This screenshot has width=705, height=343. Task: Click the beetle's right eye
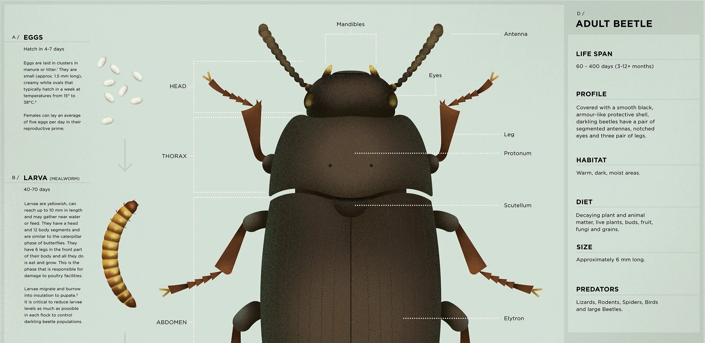coord(392,99)
